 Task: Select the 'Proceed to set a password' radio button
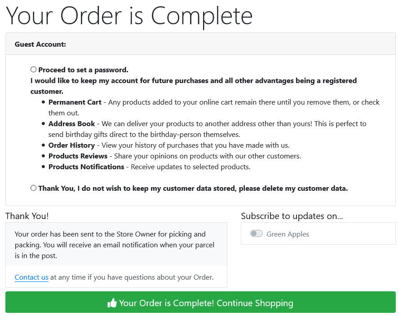coord(34,70)
